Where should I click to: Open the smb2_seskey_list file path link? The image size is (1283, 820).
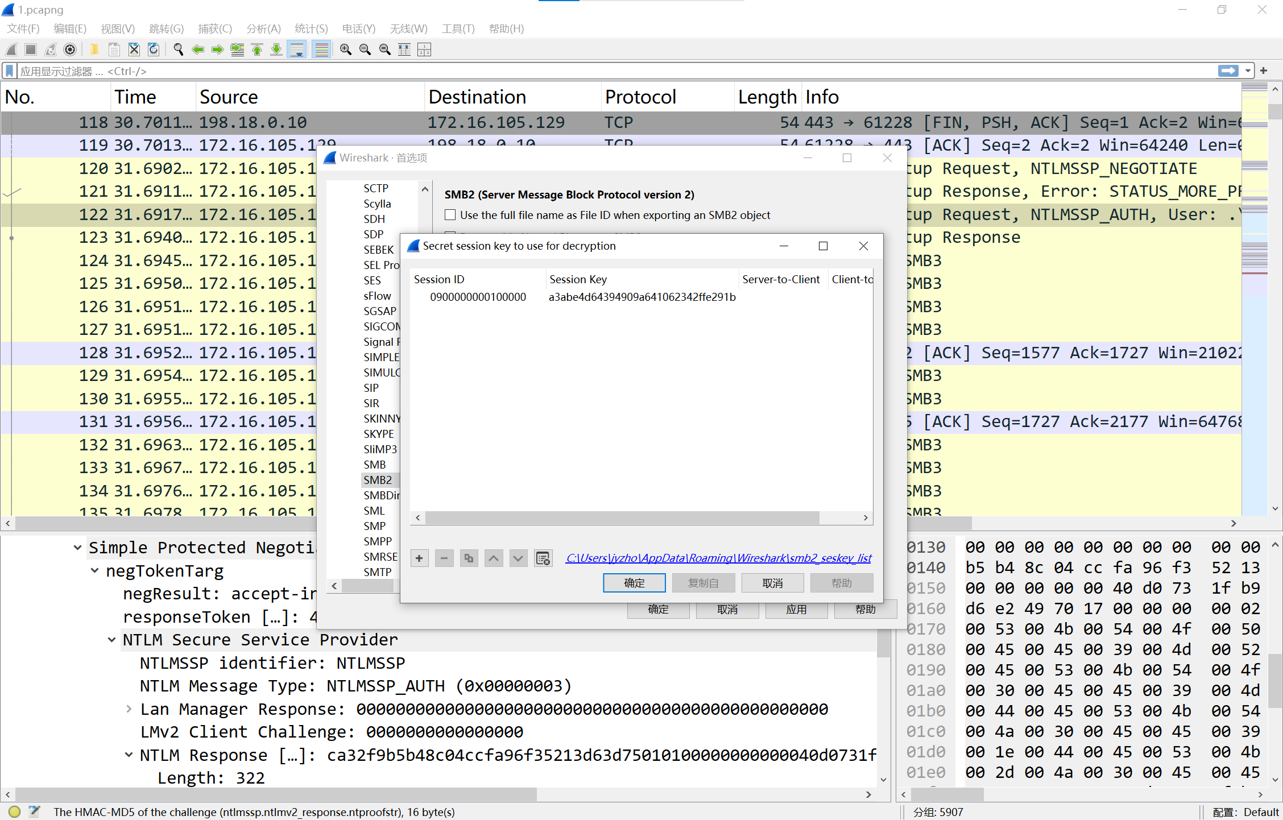719,558
